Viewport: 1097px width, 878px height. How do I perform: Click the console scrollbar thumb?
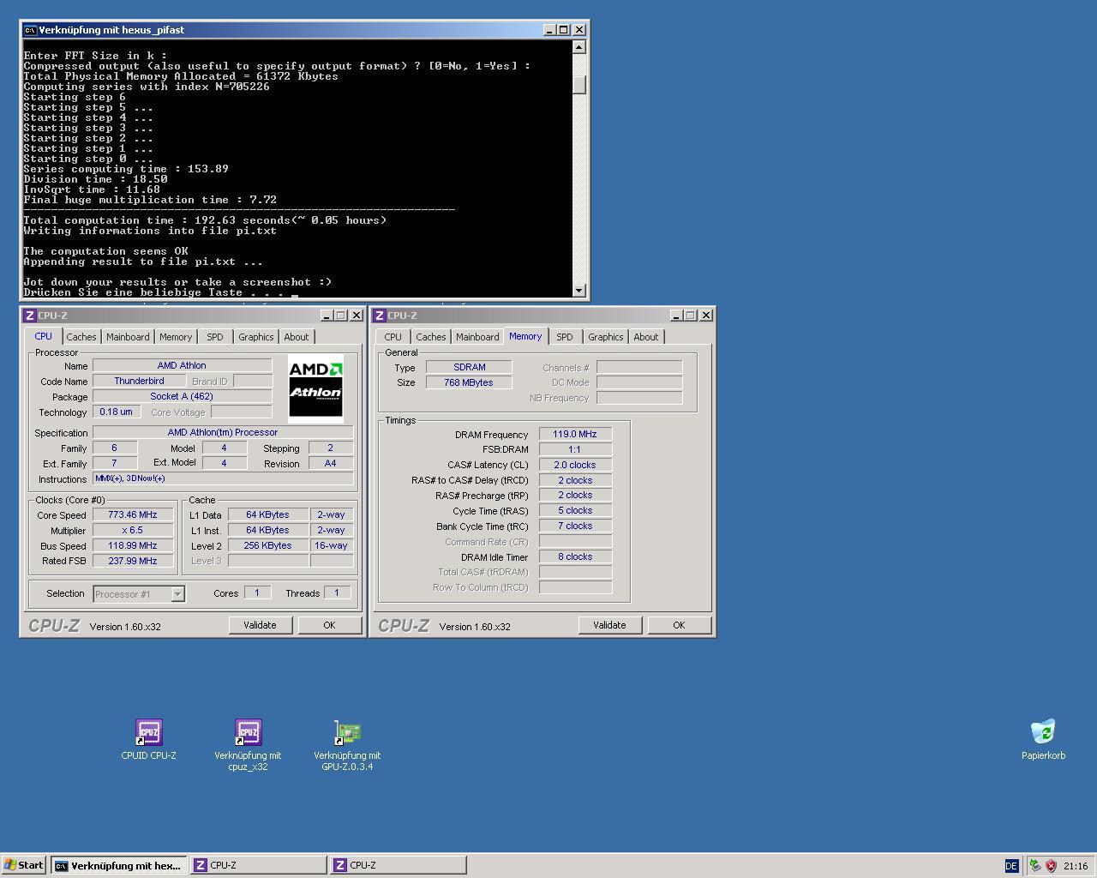(579, 85)
